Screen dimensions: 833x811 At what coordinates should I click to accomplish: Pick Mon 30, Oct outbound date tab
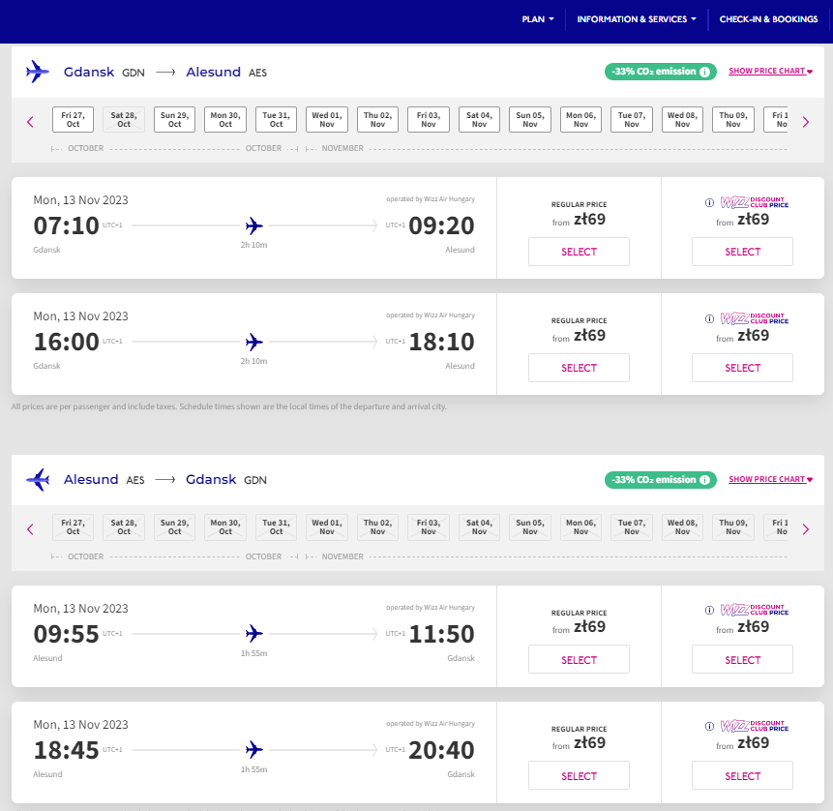point(225,120)
